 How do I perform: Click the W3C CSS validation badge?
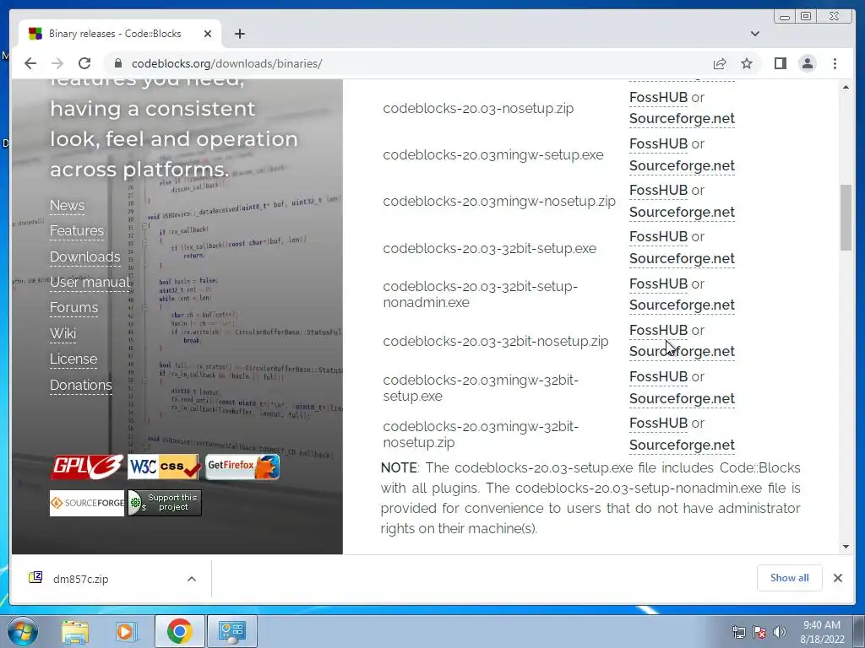point(163,467)
